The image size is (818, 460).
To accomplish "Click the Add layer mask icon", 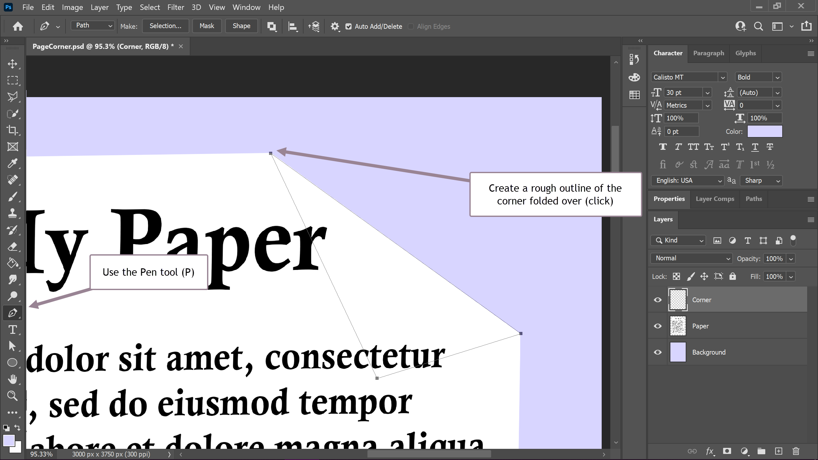I will click(727, 451).
